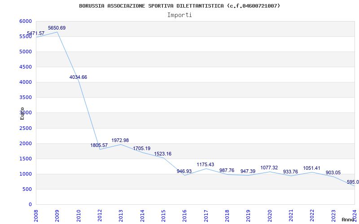The image size is (359, 224).
Task: Click the y-axis value 3500
Action: (x=26, y=98)
